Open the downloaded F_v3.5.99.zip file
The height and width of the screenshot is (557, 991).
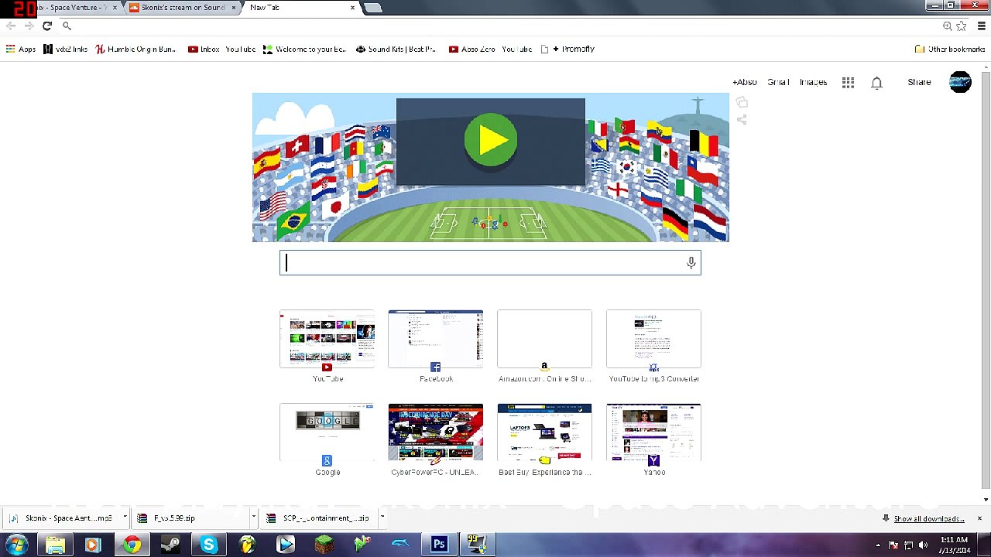pyautogui.click(x=190, y=518)
